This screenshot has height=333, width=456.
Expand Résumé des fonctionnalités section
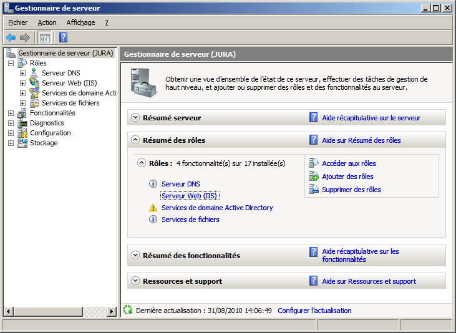click(x=135, y=255)
